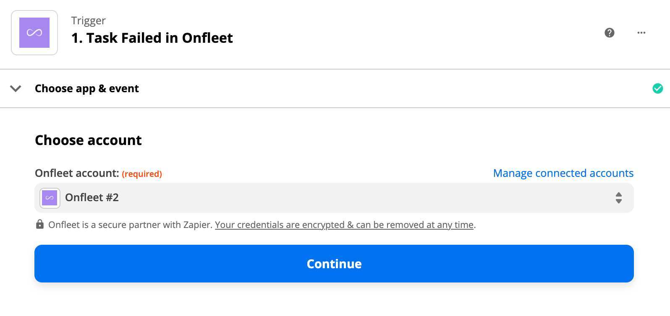The image size is (670, 316).
Task: Open the help question mark icon
Action: [610, 33]
